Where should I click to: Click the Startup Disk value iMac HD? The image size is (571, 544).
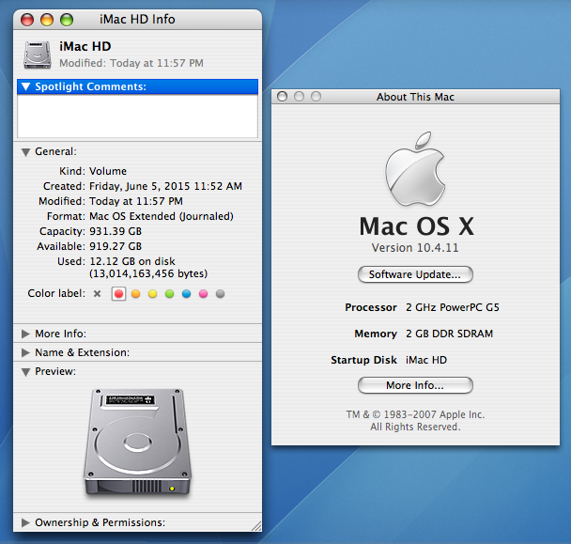[x=426, y=360]
